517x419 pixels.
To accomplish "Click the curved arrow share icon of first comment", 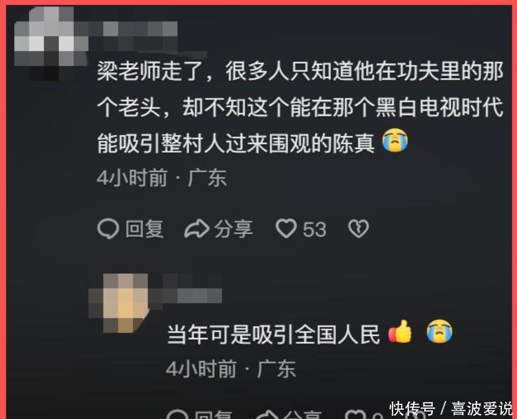I will (x=196, y=229).
